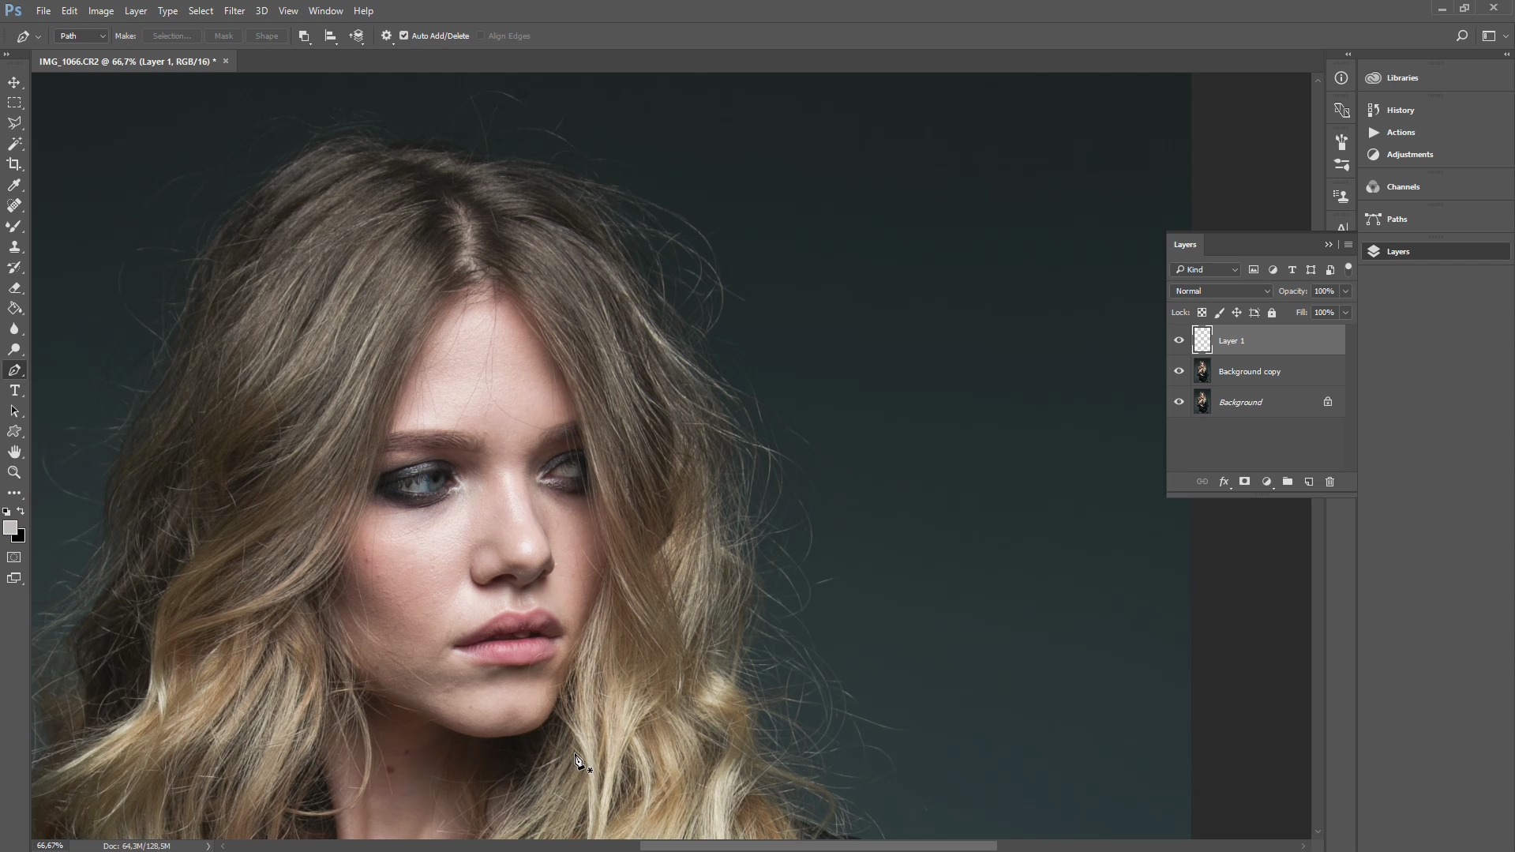This screenshot has height=852, width=1515.
Task: Select the Zoom tool
Action: pyautogui.click(x=14, y=473)
